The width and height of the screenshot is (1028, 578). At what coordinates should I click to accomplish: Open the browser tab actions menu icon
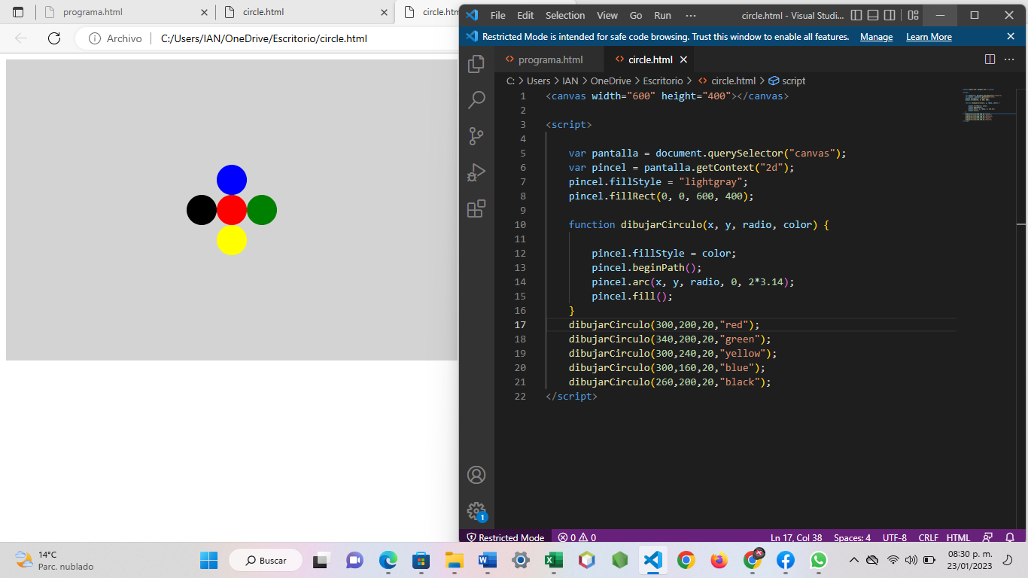(18, 12)
